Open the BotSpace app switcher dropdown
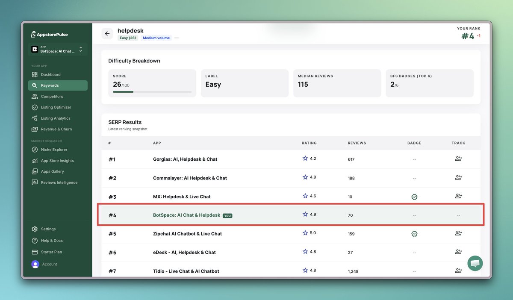The image size is (513, 300). pyautogui.click(x=58, y=50)
